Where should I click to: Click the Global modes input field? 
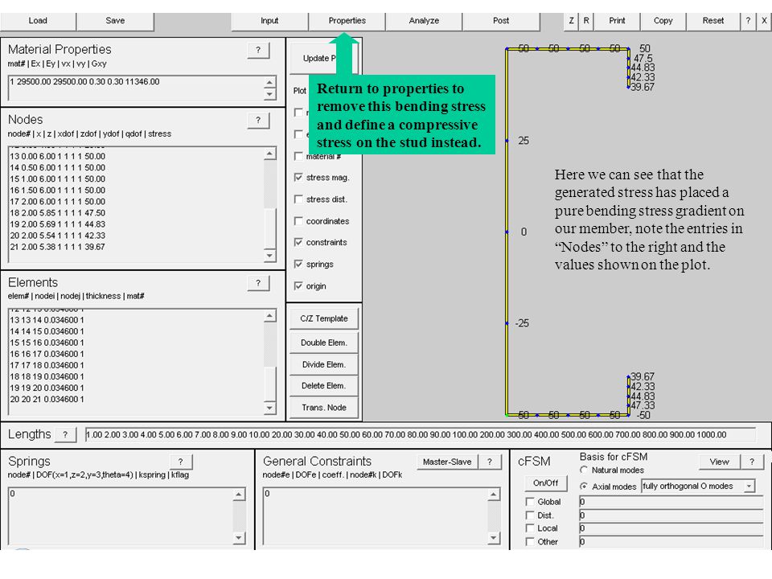(671, 502)
